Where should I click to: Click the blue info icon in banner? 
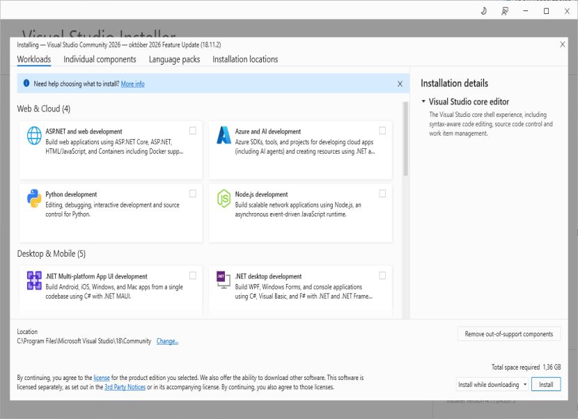[x=26, y=84]
